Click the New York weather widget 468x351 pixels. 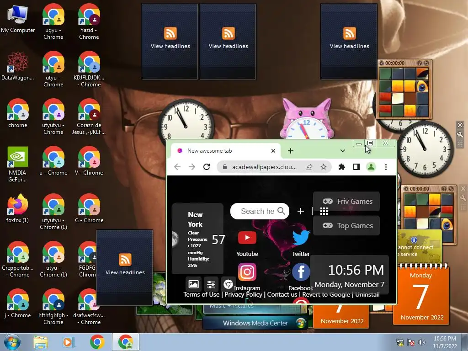click(197, 238)
